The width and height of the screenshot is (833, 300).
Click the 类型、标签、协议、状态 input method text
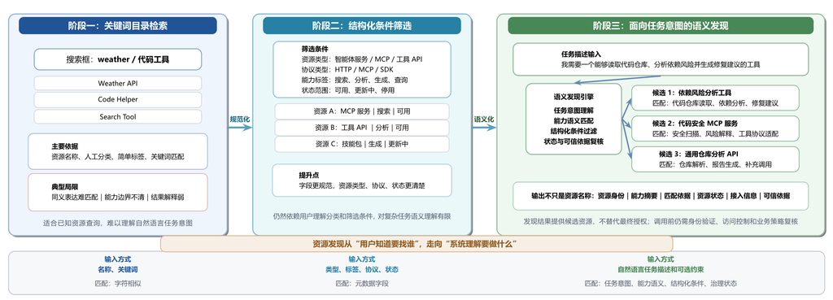point(362,270)
